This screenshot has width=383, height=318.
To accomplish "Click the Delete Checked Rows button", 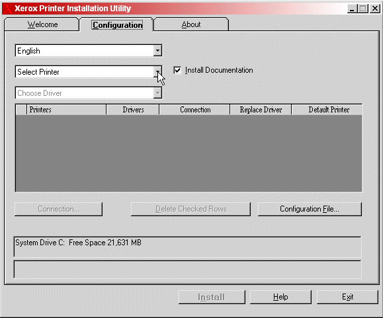I will point(191,209).
